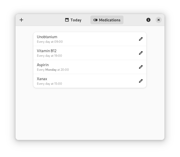Close the medication window
The height and width of the screenshot is (157, 180).
159,20
